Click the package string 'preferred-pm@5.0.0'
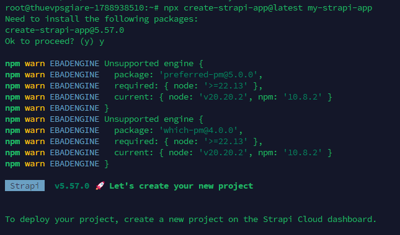The width and height of the screenshot is (400, 235). [x=208, y=75]
